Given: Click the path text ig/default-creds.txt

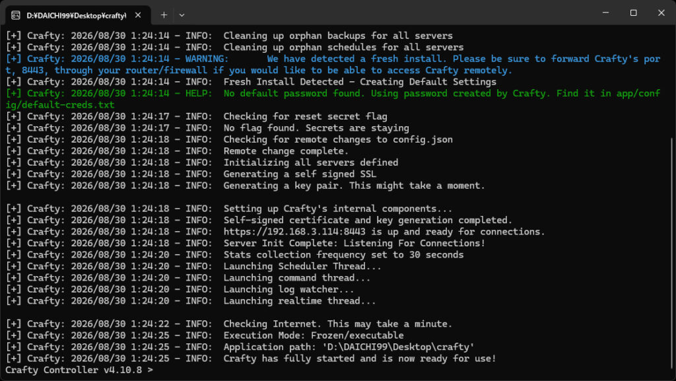Looking at the screenshot, I should pos(60,105).
